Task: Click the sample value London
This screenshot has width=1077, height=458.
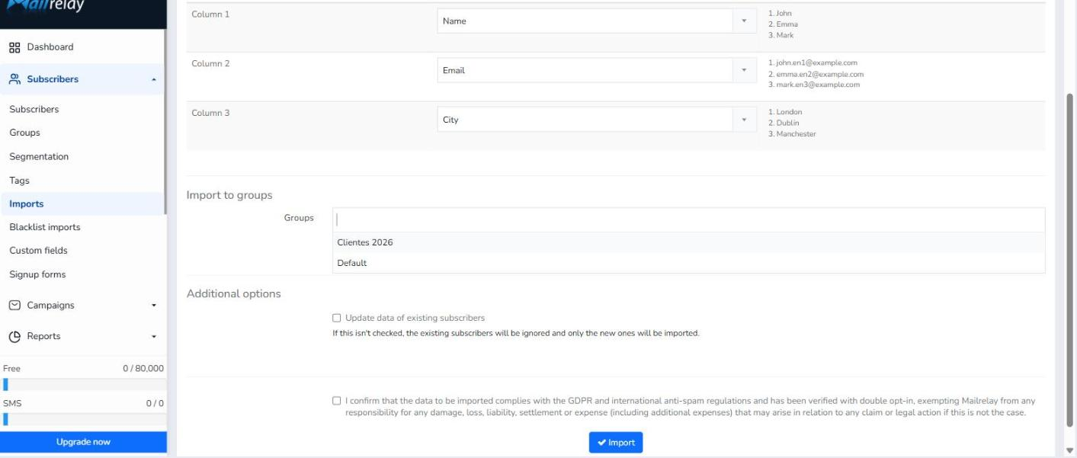Action: (789, 112)
